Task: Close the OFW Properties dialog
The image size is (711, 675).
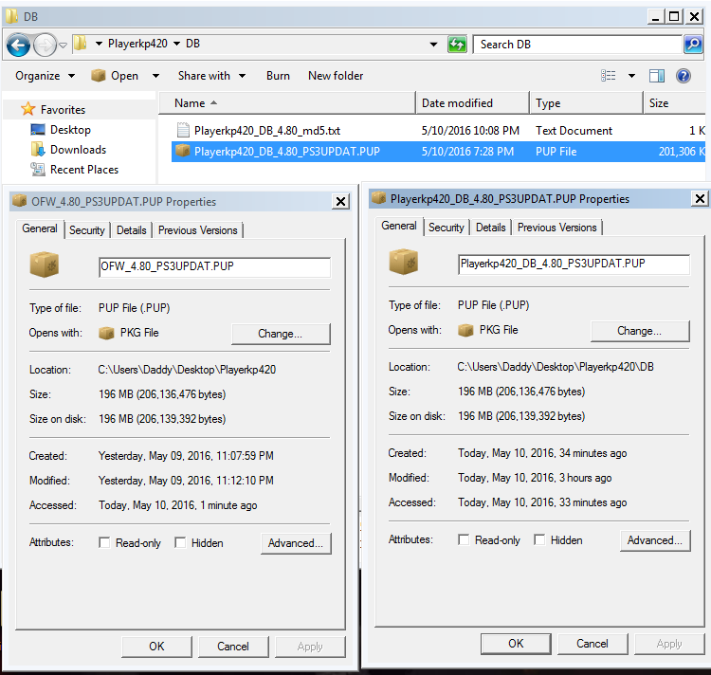Action: point(340,201)
